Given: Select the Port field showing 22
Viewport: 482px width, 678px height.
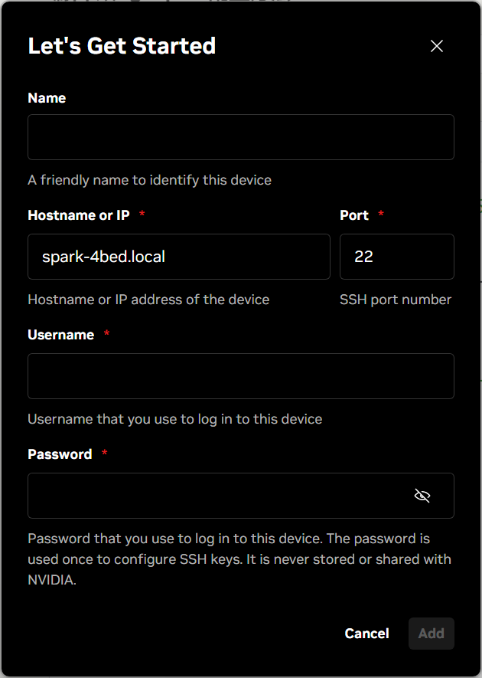Looking at the screenshot, I should pyautogui.click(x=397, y=257).
